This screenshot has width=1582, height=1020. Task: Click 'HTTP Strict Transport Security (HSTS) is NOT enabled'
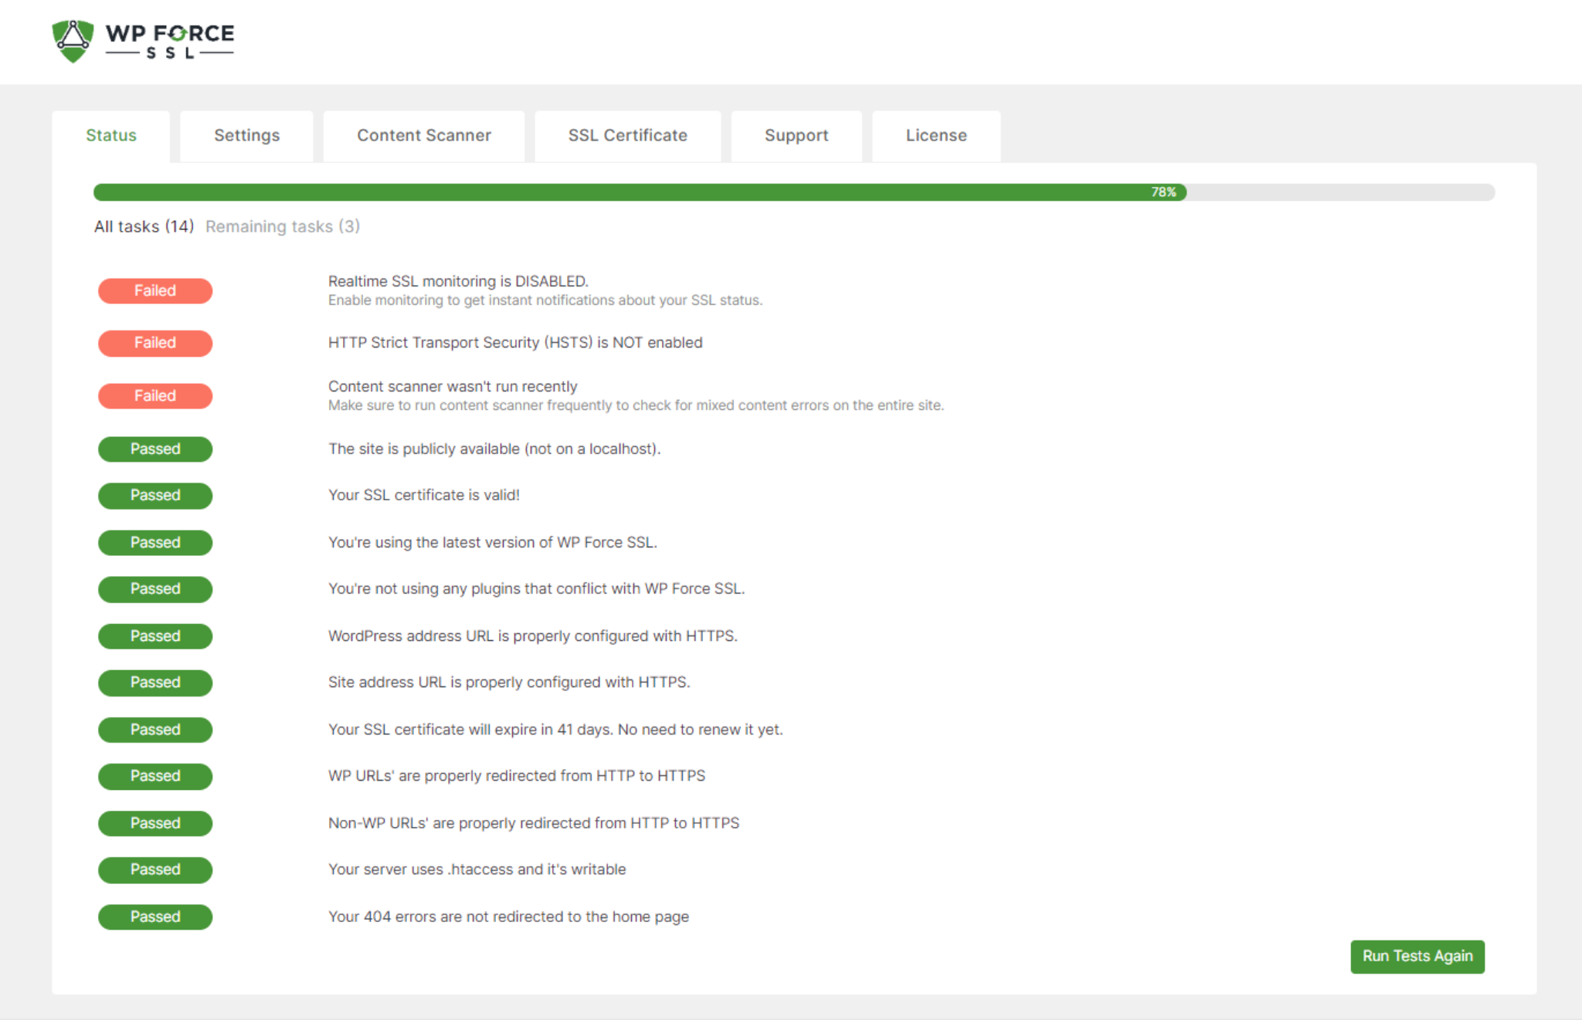[x=515, y=343]
